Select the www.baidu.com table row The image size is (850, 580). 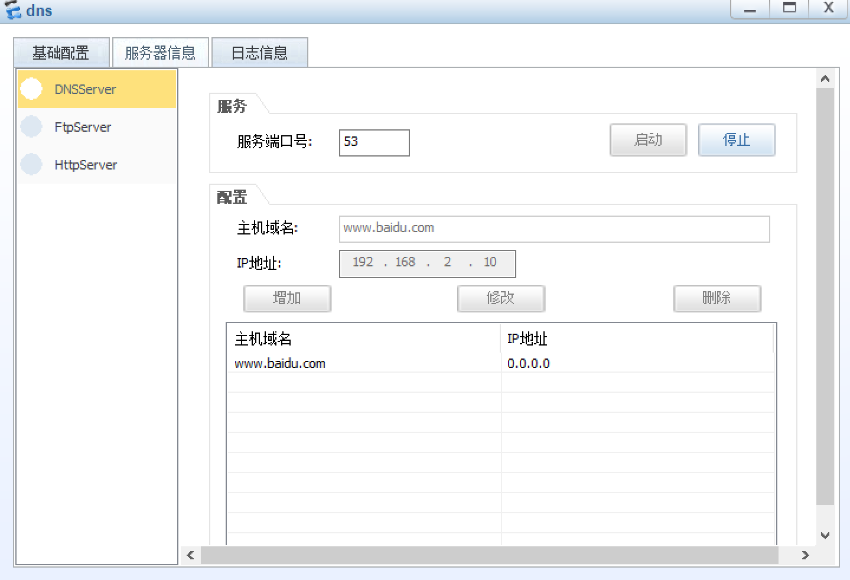tap(501, 363)
